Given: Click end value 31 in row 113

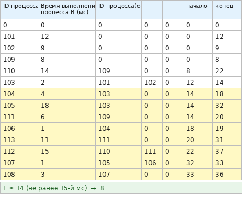Looking at the screenshot, I should tap(227, 140).
